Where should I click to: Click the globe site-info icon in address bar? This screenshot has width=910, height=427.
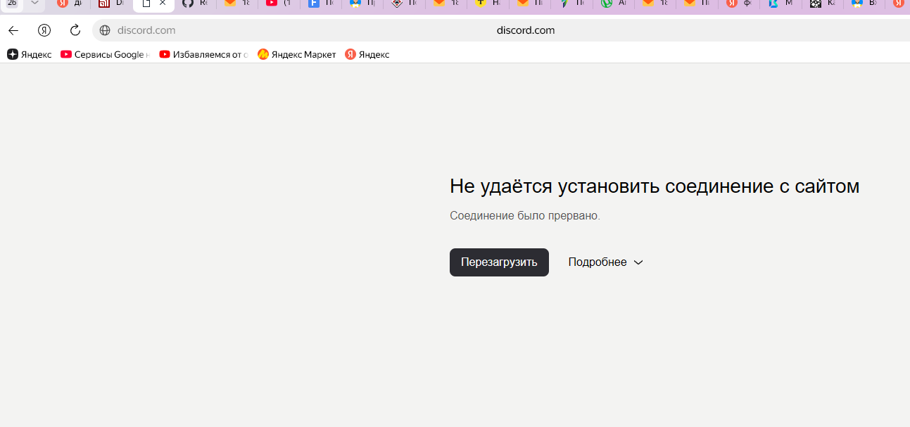tap(105, 30)
